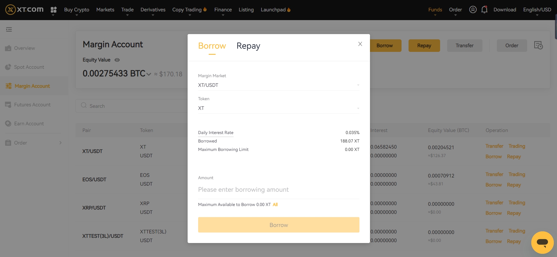Open the Token XT dropdown
Image resolution: width=557 pixels, height=257 pixels.
(279, 108)
